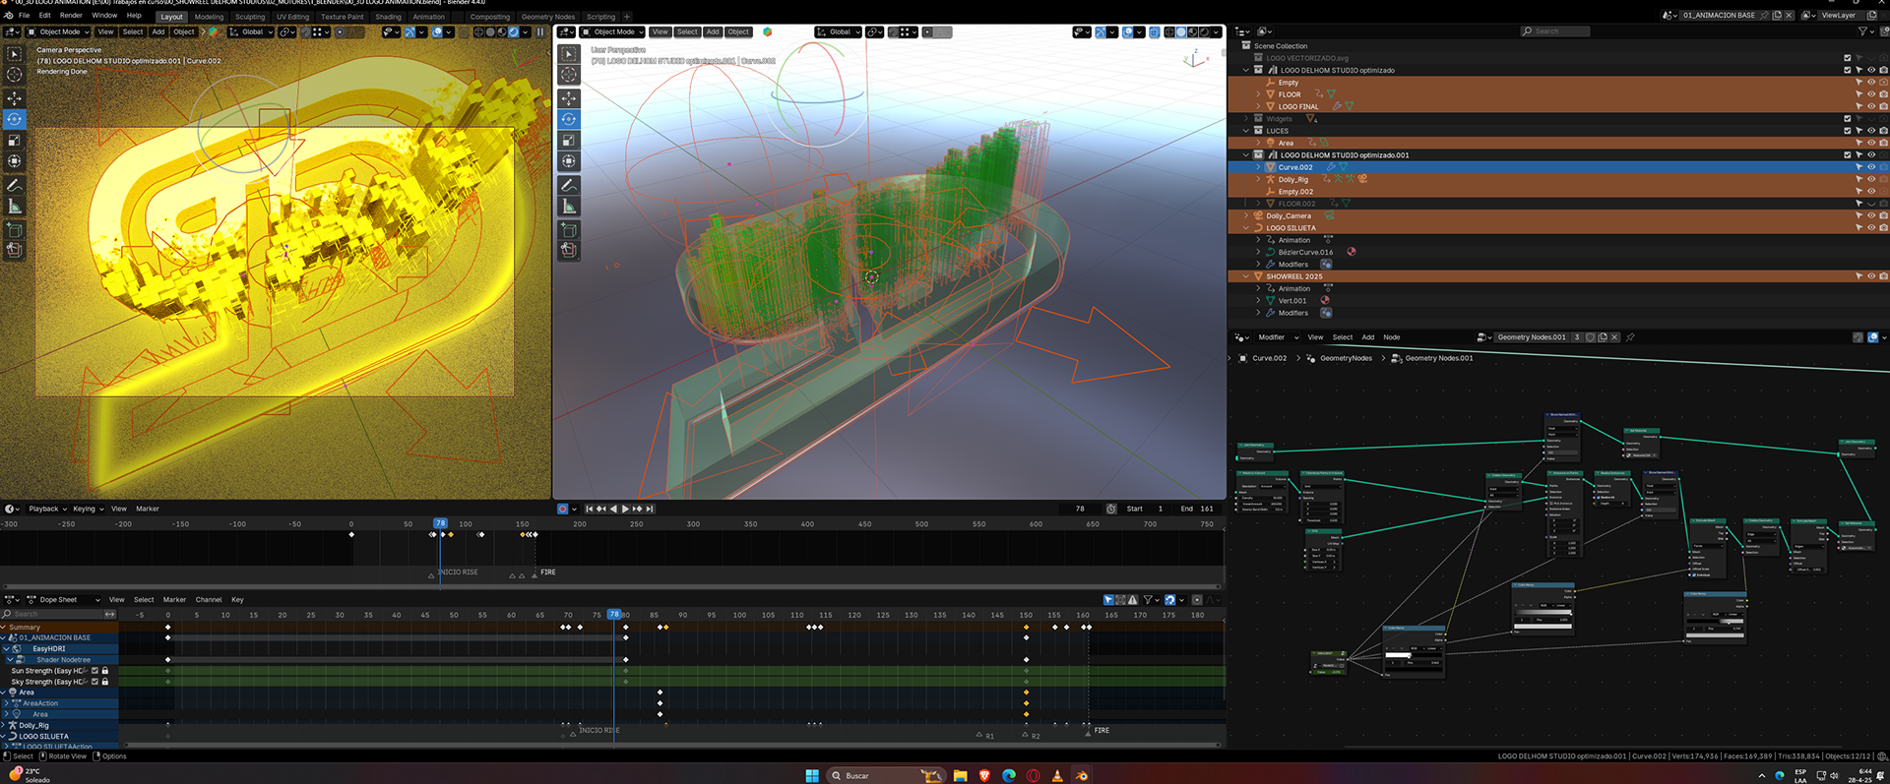The width and height of the screenshot is (1890, 784).
Task: Pause the render preview in the camera viewport
Action: pos(540,31)
